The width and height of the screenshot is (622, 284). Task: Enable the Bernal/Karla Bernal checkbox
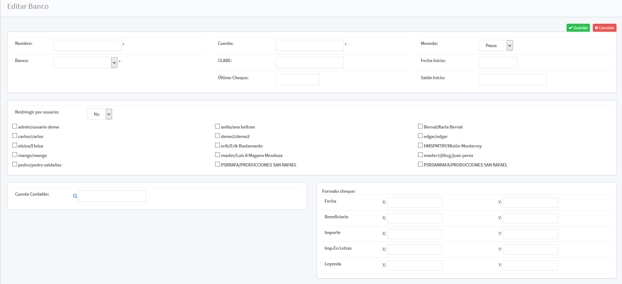(420, 126)
